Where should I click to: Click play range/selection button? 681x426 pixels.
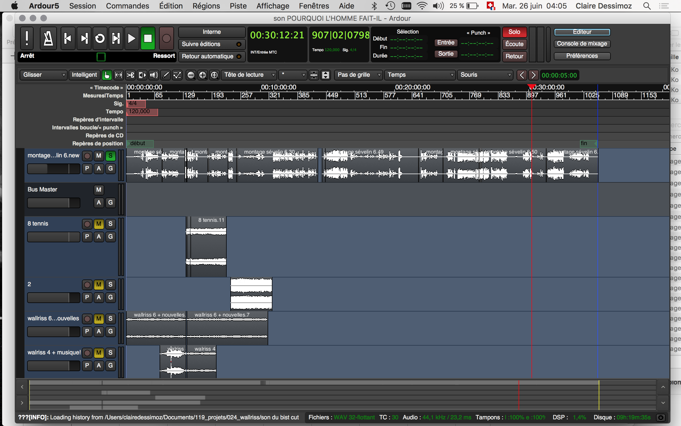[x=116, y=38]
